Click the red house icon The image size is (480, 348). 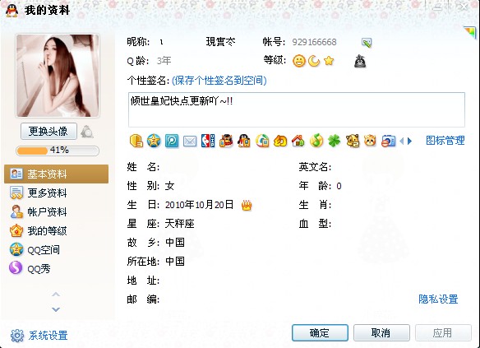click(x=298, y=141)
